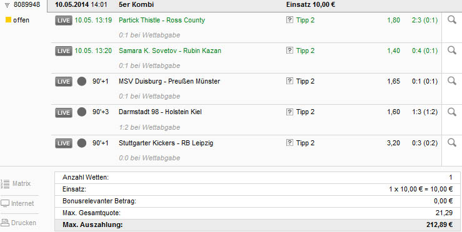Click magnifier icon for Darmstadt 98 row
Image resolution: width=462 pixels, height=232 pixels.
[452, 112]
